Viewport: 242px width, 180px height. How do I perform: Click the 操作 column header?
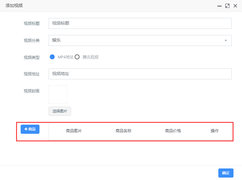click(x=214, y=131)
